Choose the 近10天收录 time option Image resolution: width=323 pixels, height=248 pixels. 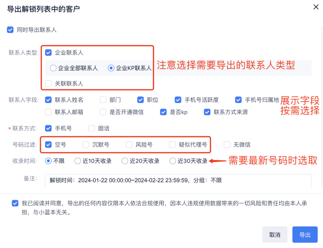pos(78,161)
